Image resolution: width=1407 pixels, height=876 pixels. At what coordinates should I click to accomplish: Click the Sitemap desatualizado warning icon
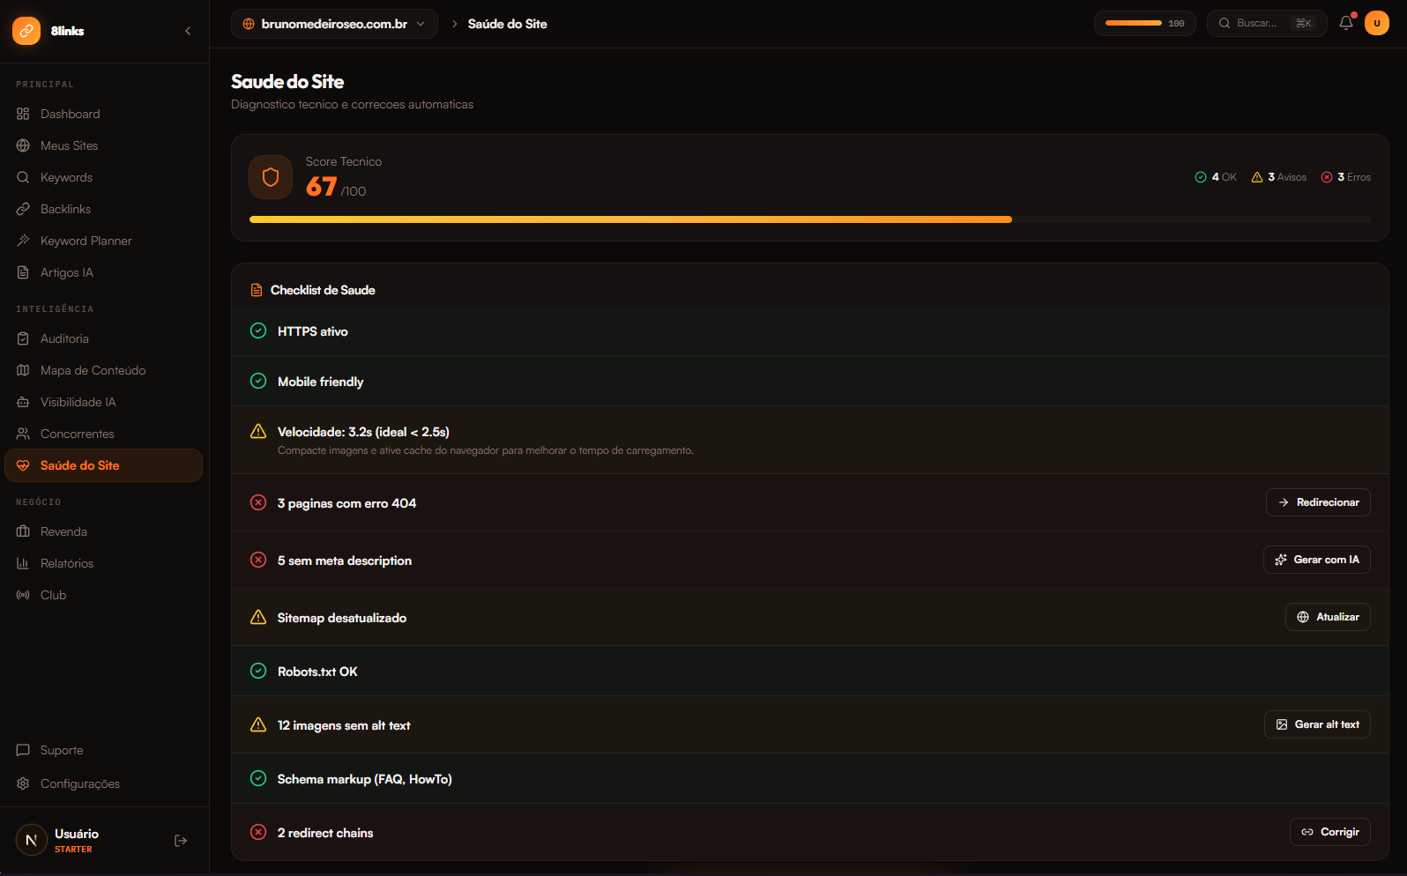coord(258,617)
